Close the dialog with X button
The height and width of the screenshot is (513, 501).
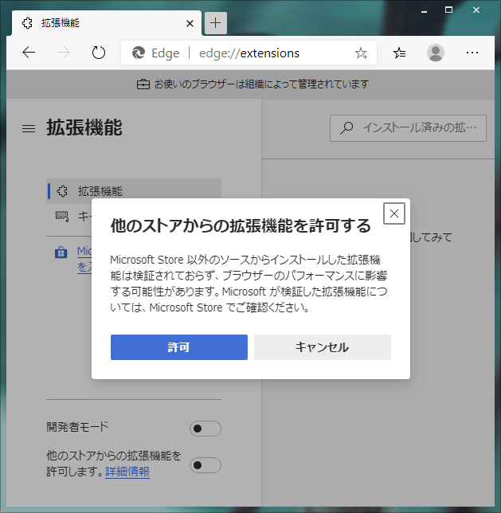point(394,213)
